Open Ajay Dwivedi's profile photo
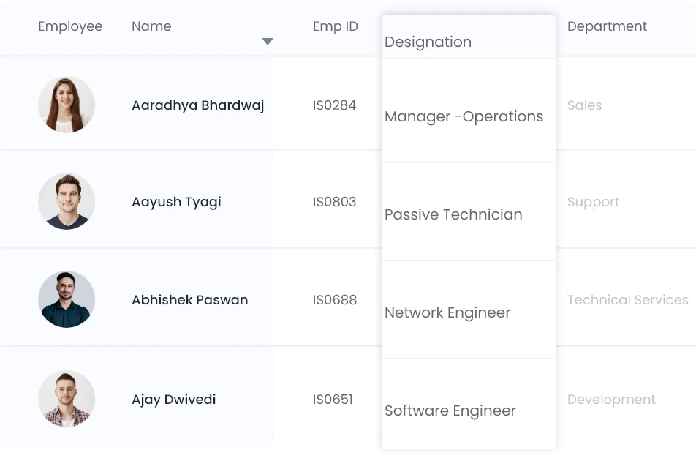Image resolution: width=696 pixels, height=461 pixels. (67, 399)
